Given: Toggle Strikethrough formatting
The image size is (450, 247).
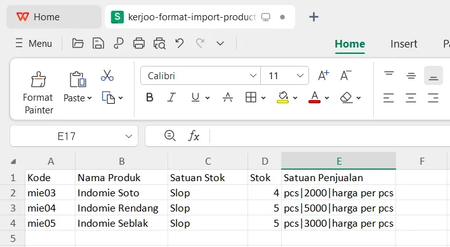Looking at the screenshot, I should (228, 98).
